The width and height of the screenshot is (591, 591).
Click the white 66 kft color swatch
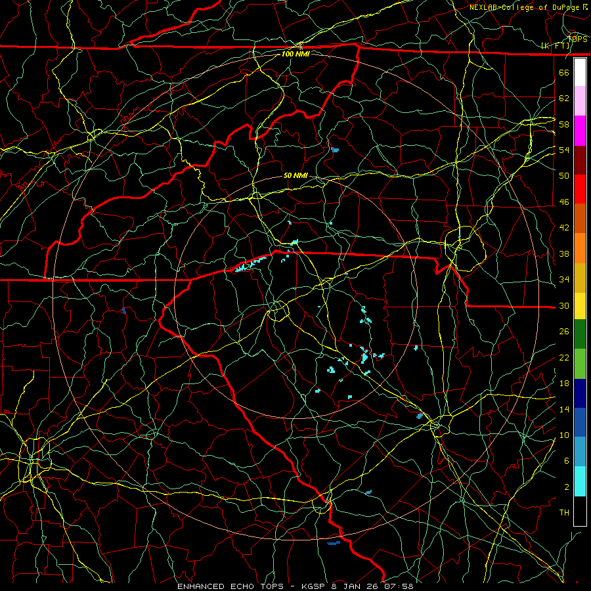(x=580, y=72)
